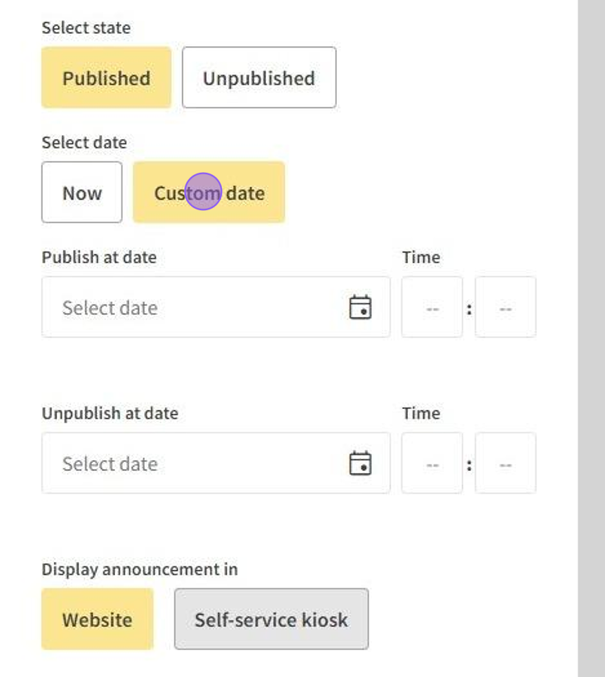Click the Unpublish at date input field
This screenshot has width=605, height=677.
(x=193, y=464)
